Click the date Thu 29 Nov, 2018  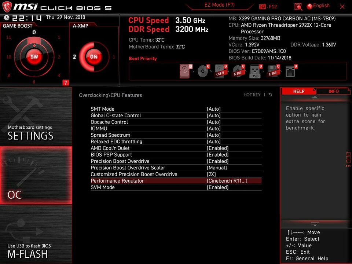click(66, 17)
